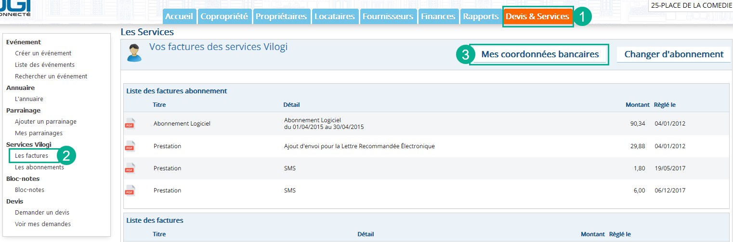Image resolution: width=733 pixels, height=242 pixels.
Task: Open PDF icon for Abonnement Logiciel invoice
Action: (x=130, y=124)
